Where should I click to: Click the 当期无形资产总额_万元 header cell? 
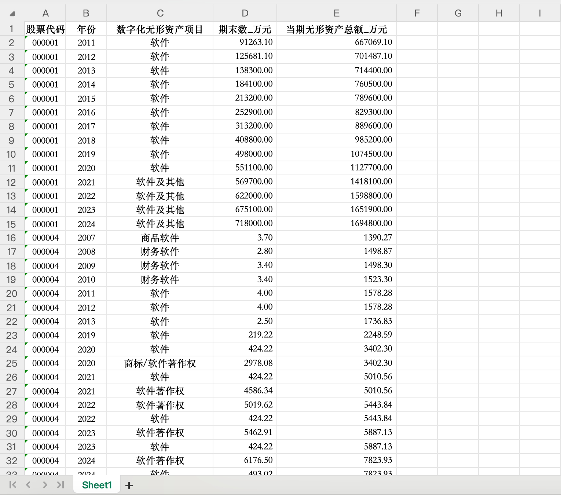tap(337, 29)
